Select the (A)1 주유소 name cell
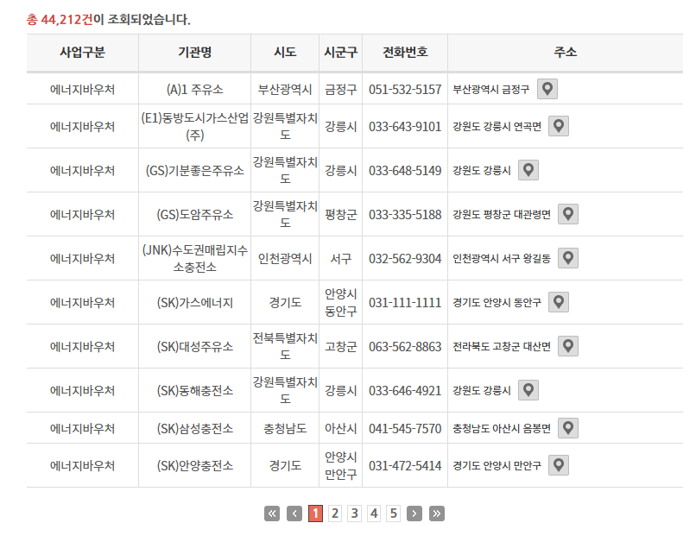This screenshot has height=542, width=696. [195, 90]
